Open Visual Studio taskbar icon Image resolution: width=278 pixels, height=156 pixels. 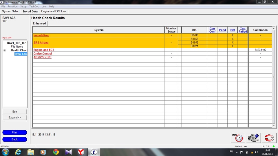(x=68, y=152)
